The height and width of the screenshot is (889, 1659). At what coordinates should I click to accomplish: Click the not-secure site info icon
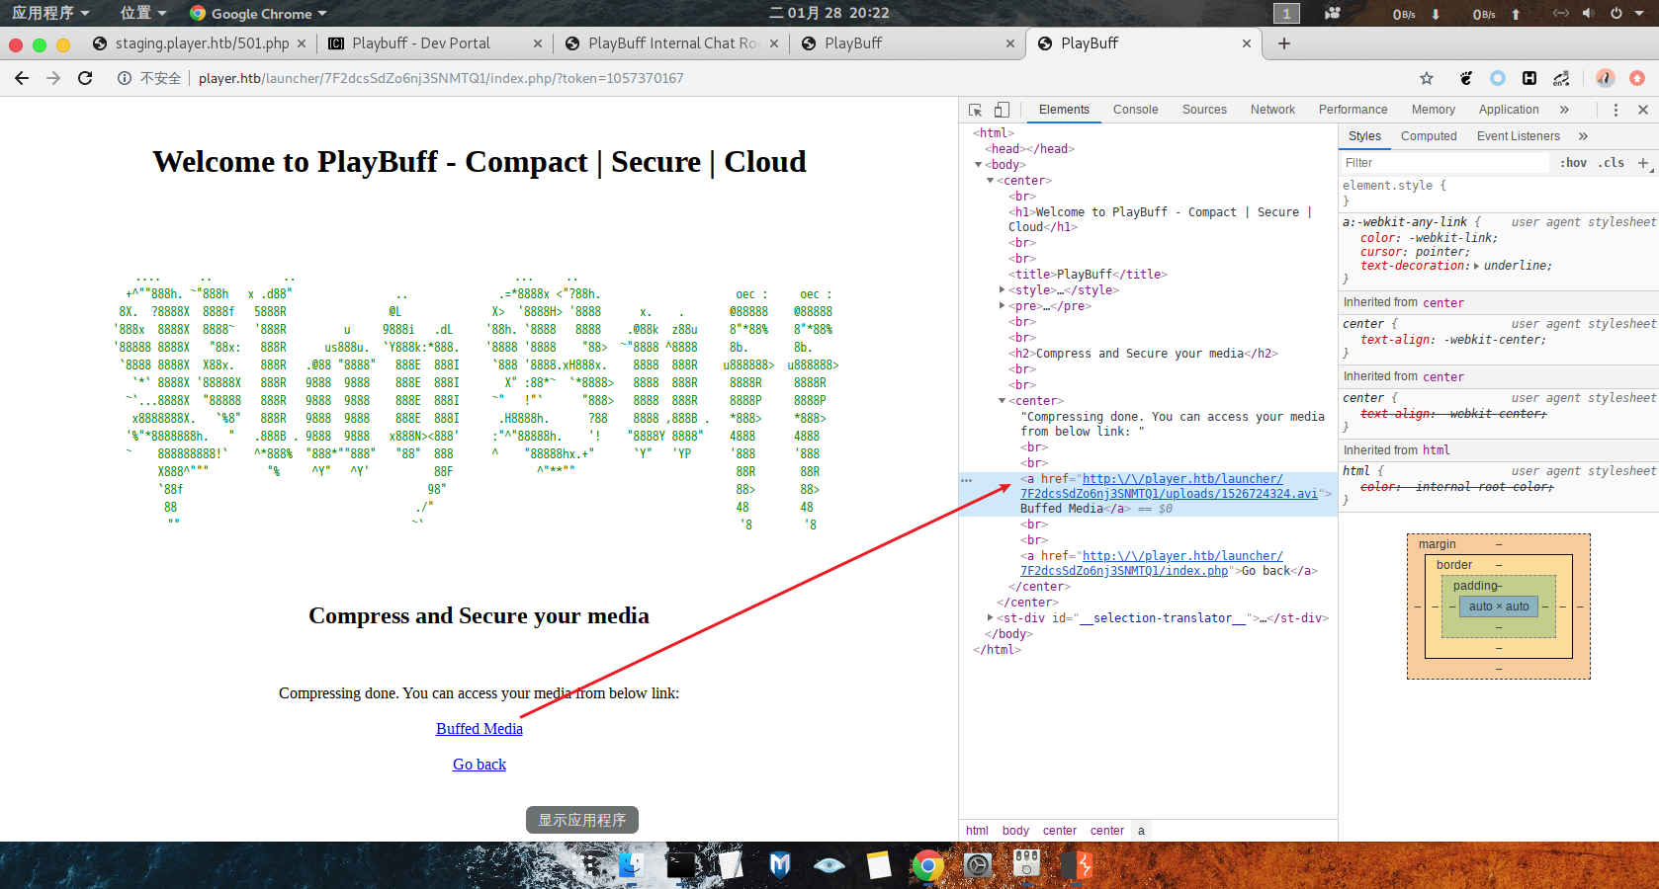click(125, 78)
